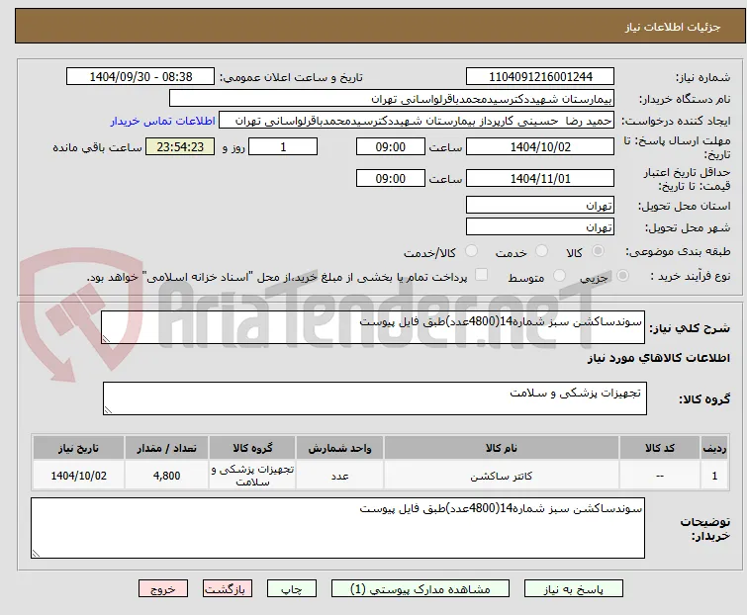Click the بازگشت back button

[x=228, y=589]
